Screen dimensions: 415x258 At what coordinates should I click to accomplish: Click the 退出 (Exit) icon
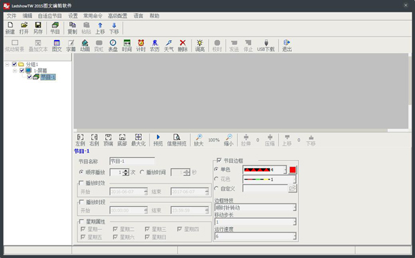(286, 46)
